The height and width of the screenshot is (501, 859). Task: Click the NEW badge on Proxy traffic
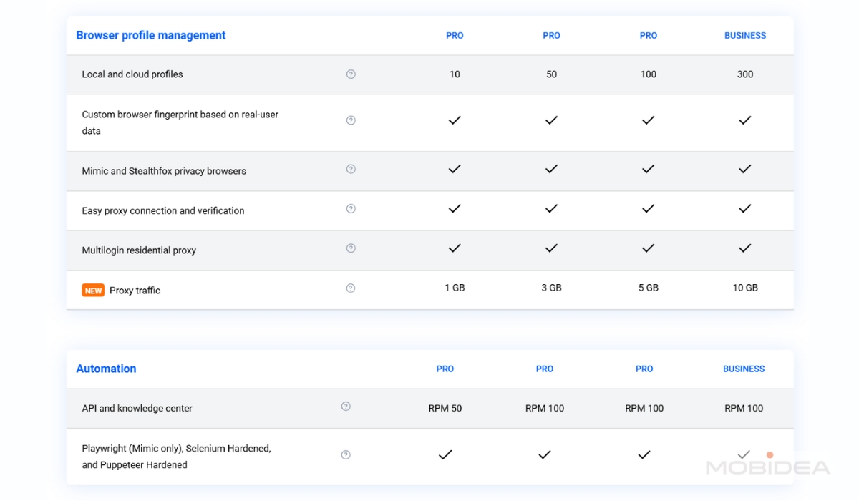point(93,290)
